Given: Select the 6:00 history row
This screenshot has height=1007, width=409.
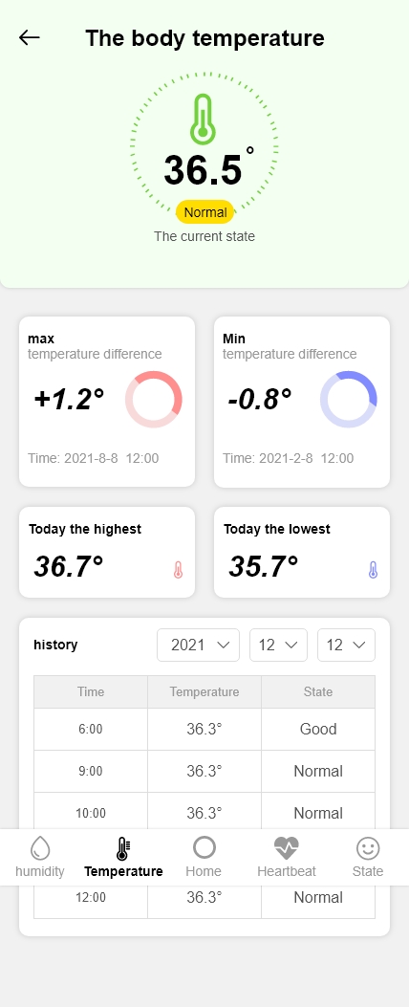Looking at the screenshot, I should click(204, 729).
